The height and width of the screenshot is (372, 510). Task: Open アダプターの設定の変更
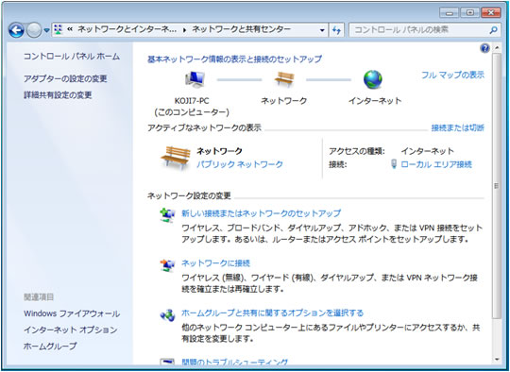[65, 78]
